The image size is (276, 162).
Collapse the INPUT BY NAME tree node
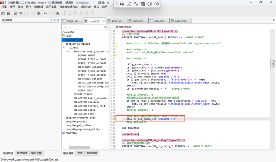(68, 52)
